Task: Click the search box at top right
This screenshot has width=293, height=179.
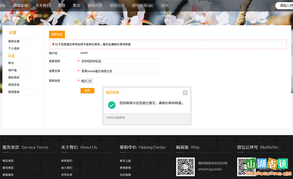Action: [284, 6]
